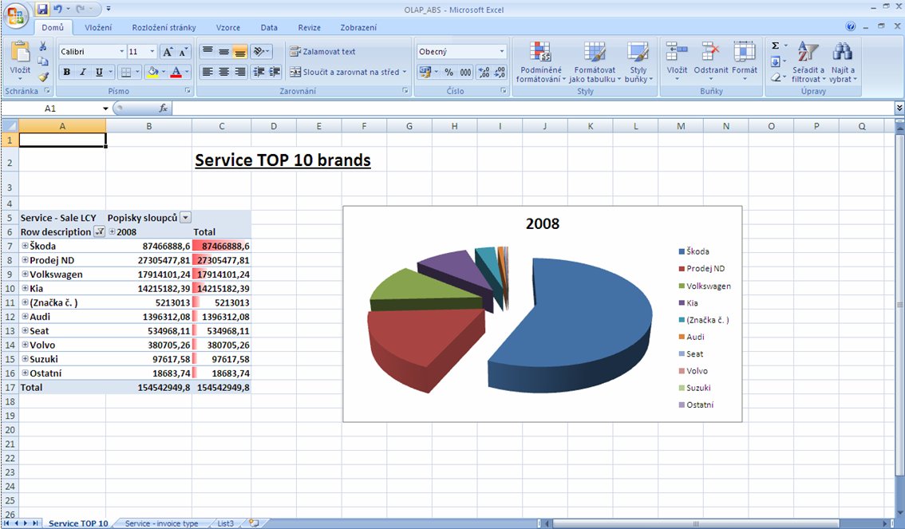Save the workbook from Quick Access toolbar
Viewport: 905px width, 529px height.
(x=42, y=10)
